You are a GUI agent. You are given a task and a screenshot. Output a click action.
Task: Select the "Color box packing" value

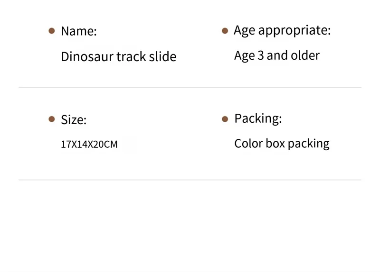click(x=282, y=144)
